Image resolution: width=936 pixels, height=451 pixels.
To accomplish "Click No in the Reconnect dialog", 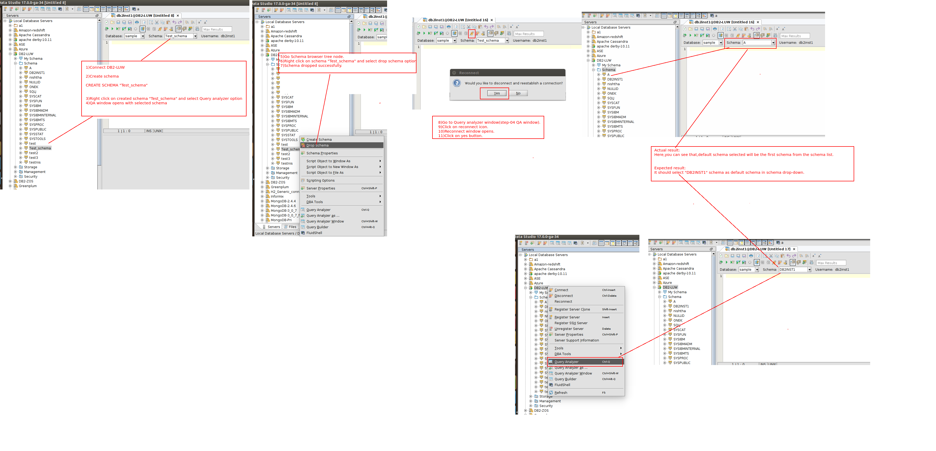I will point(518,93).
